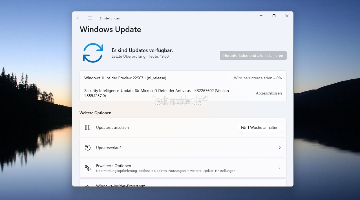
Task: Click the Windows Update page title
Action: point(111,30)
